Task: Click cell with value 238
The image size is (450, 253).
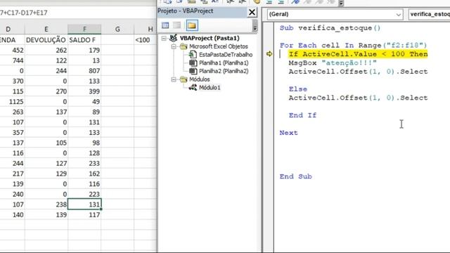Action: pyautogui.click(x=46, y=205)
